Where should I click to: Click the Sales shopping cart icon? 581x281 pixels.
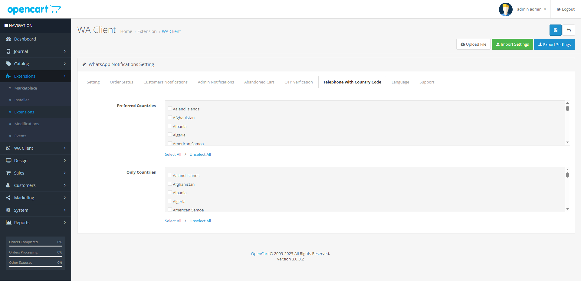8,173
